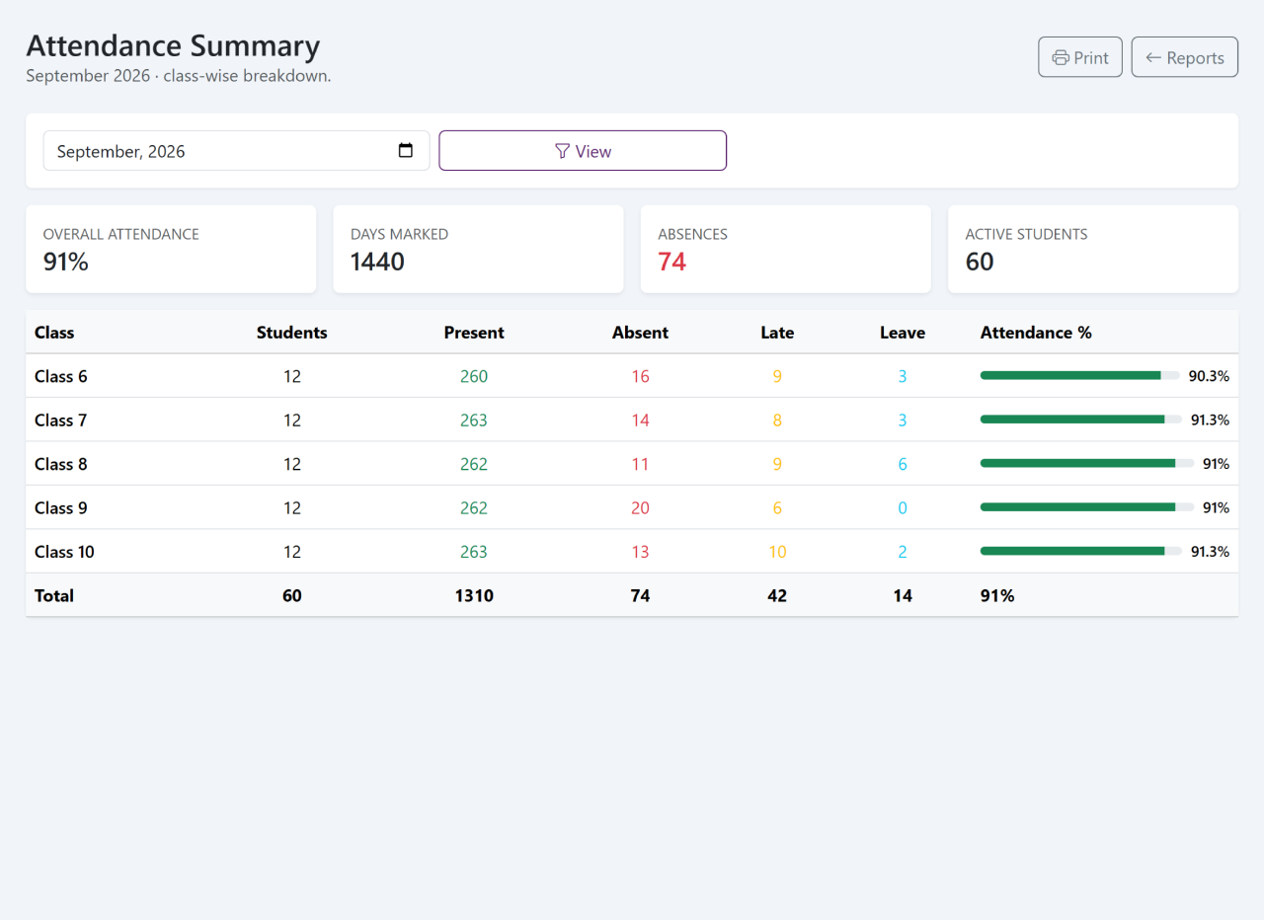The width and height of the screenshot is (1264, 920).
Task: Click the 90.3% value for Class 6
Action: pos(1209,376)
